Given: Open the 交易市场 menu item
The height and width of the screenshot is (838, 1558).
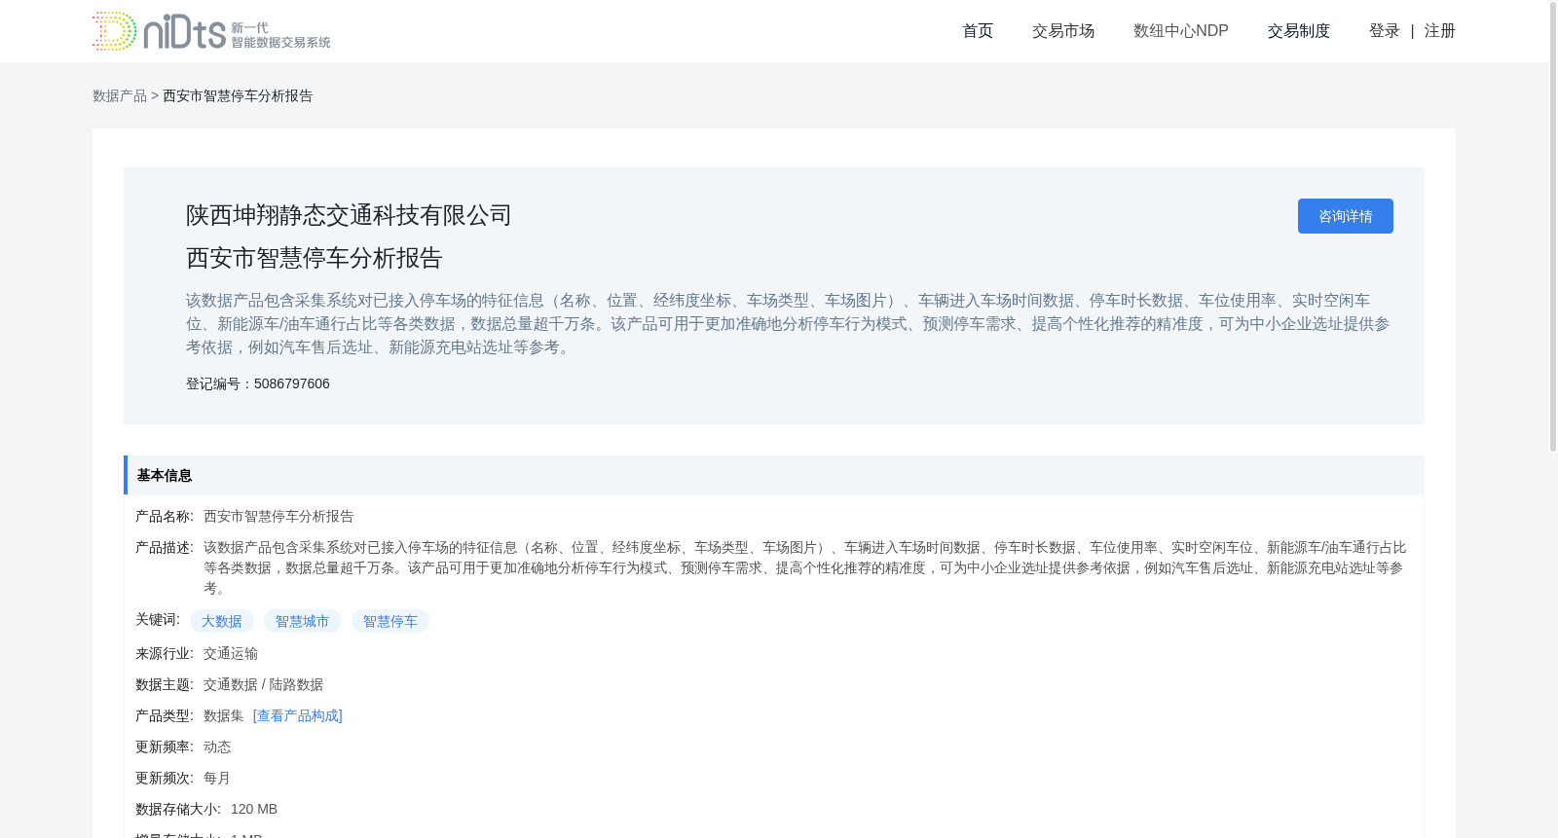Looking at the screenshot, I should pyautogui.click(x=1063, y=31).
